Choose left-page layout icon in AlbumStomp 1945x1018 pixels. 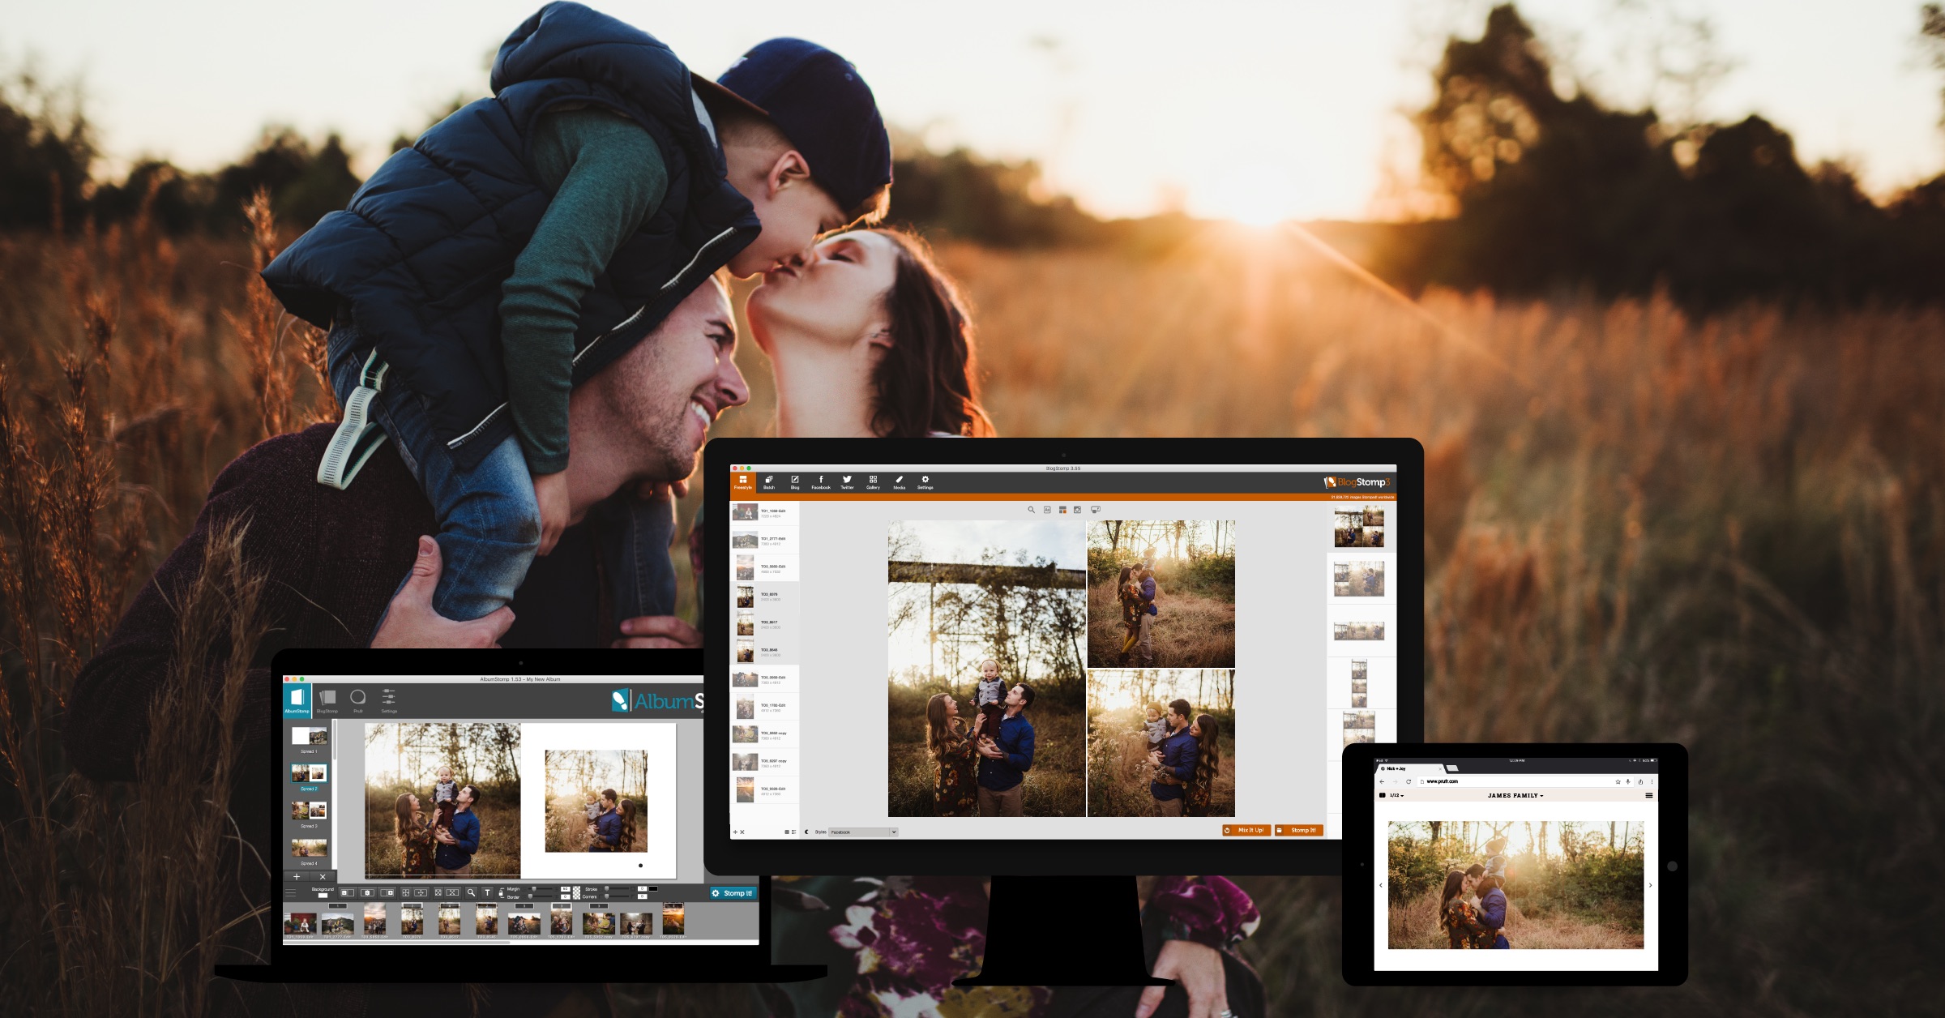click(x=348, y=892)
